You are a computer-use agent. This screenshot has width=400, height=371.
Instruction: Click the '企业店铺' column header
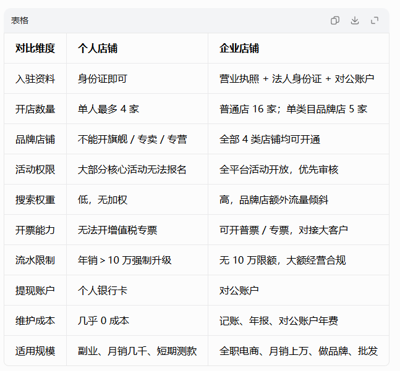coord(239,48)
